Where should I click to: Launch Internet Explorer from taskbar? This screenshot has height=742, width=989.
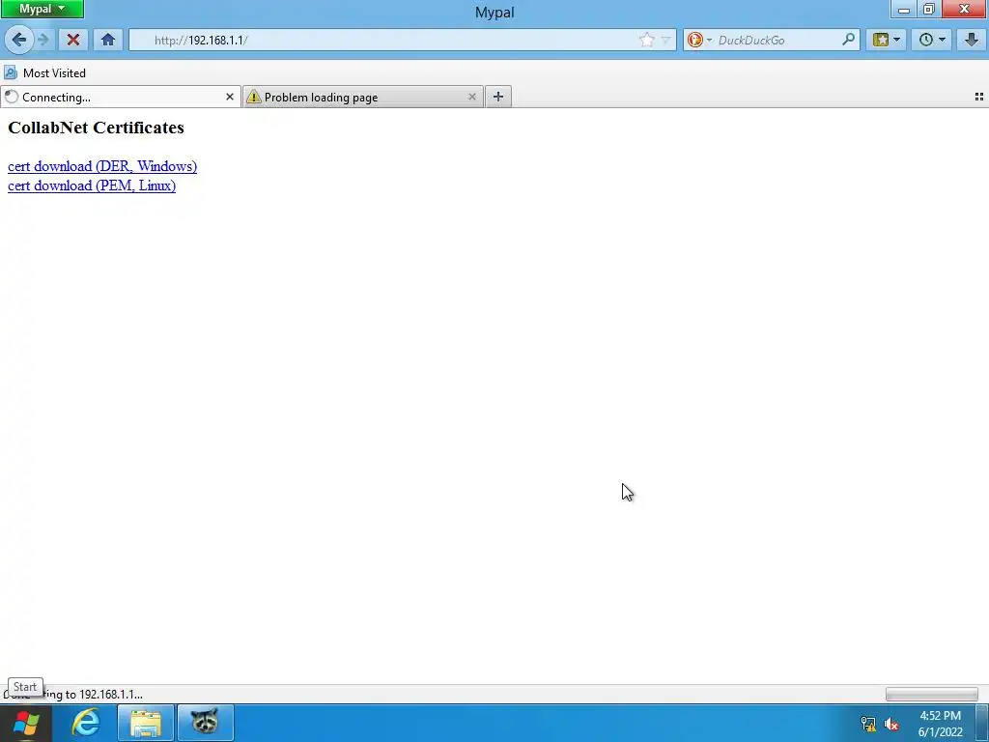(x=86, y=723)
